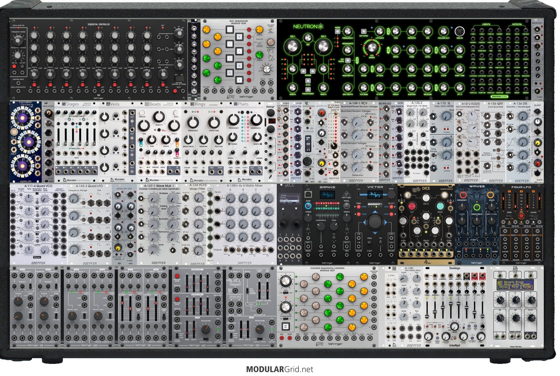560x376 pixels.
Task: Click the red Free button on Four LFO
Action: (x=521, y=216)
